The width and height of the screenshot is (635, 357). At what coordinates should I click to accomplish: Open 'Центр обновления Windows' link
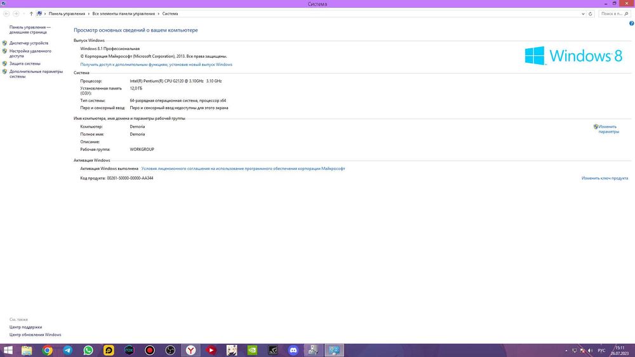tap(35, 335)
